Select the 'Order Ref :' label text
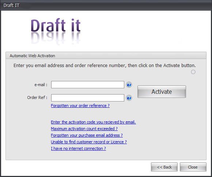This screenshot has width=212, height=177. coord(37,97)
